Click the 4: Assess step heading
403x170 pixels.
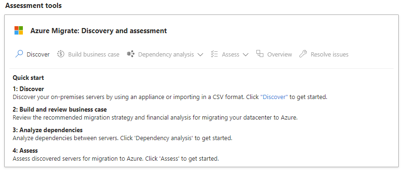click(x=25, y=150)
